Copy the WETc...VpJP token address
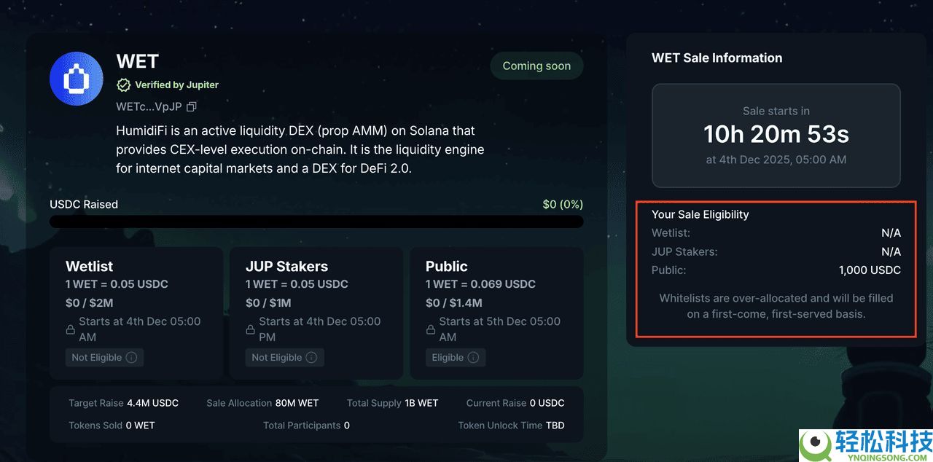The height and width of the screenshot is (462, 933). click(x=192, y=106)
